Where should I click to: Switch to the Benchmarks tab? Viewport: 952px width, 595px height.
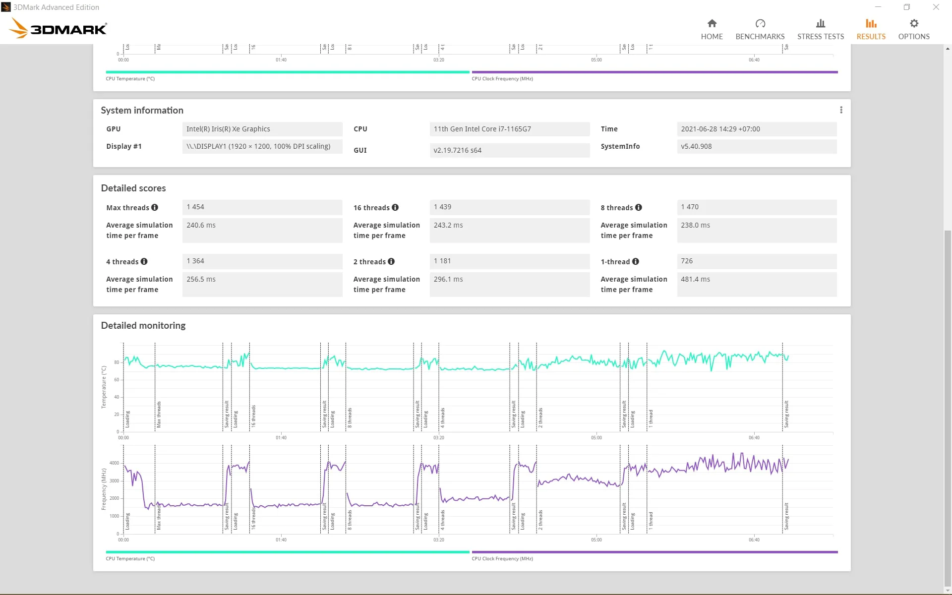760,29
